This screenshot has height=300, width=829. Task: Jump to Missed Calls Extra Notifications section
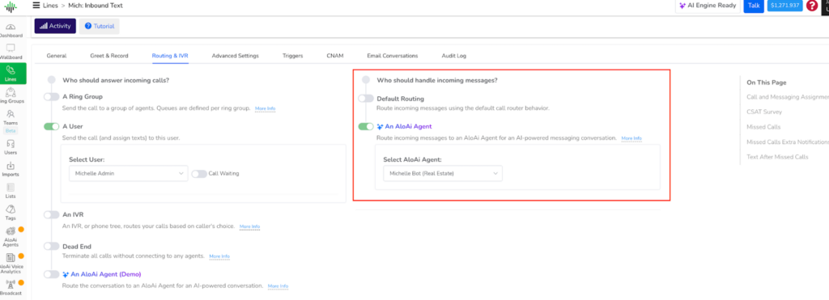point(788,142)
